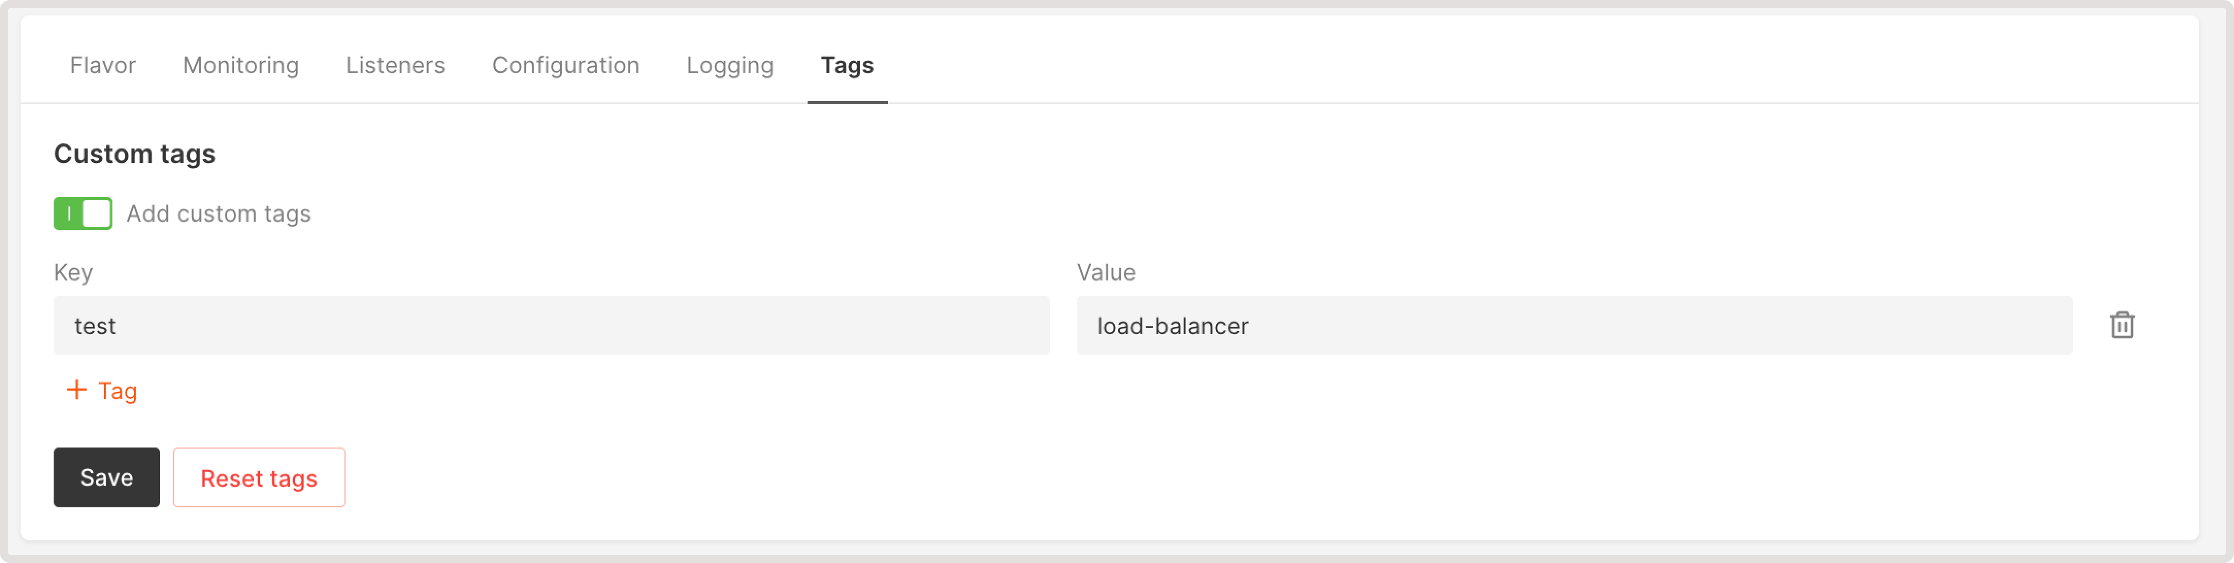The image size is (2234, 563).
Task: Switch to the Configuration tab
Action: tap(565, 65)
